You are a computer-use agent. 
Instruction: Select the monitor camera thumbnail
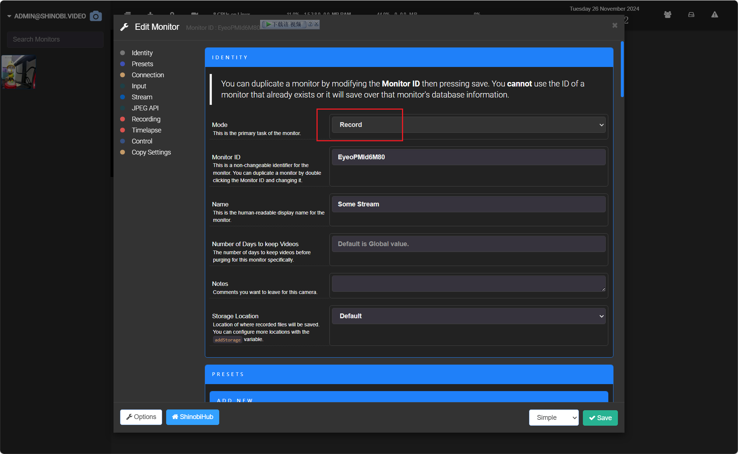pos(19,72)
